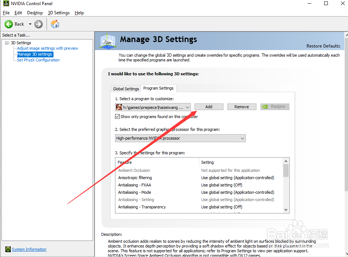
Task: Click the System Information icon at bottom left
Action: 8,249
